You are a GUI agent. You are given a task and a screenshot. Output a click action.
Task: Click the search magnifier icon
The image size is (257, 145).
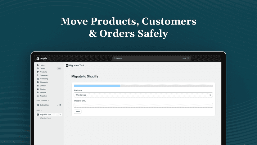click(x=115, y=58)
